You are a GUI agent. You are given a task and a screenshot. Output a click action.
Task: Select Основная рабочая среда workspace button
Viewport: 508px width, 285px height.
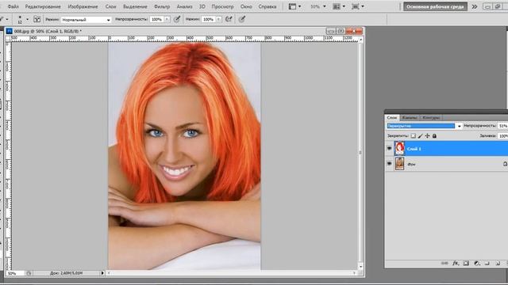[x=435, y=6]
